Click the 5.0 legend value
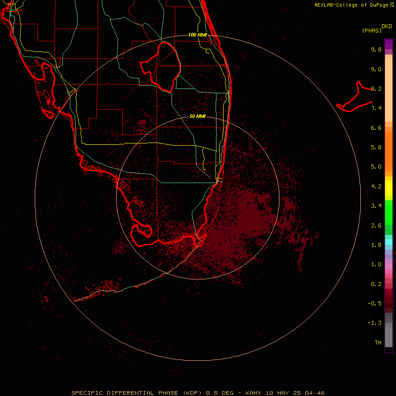 (376, 167)
